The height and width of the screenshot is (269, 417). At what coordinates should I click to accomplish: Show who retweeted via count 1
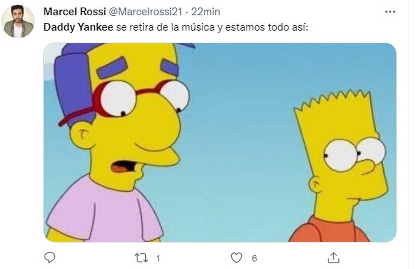coord(158,259)
